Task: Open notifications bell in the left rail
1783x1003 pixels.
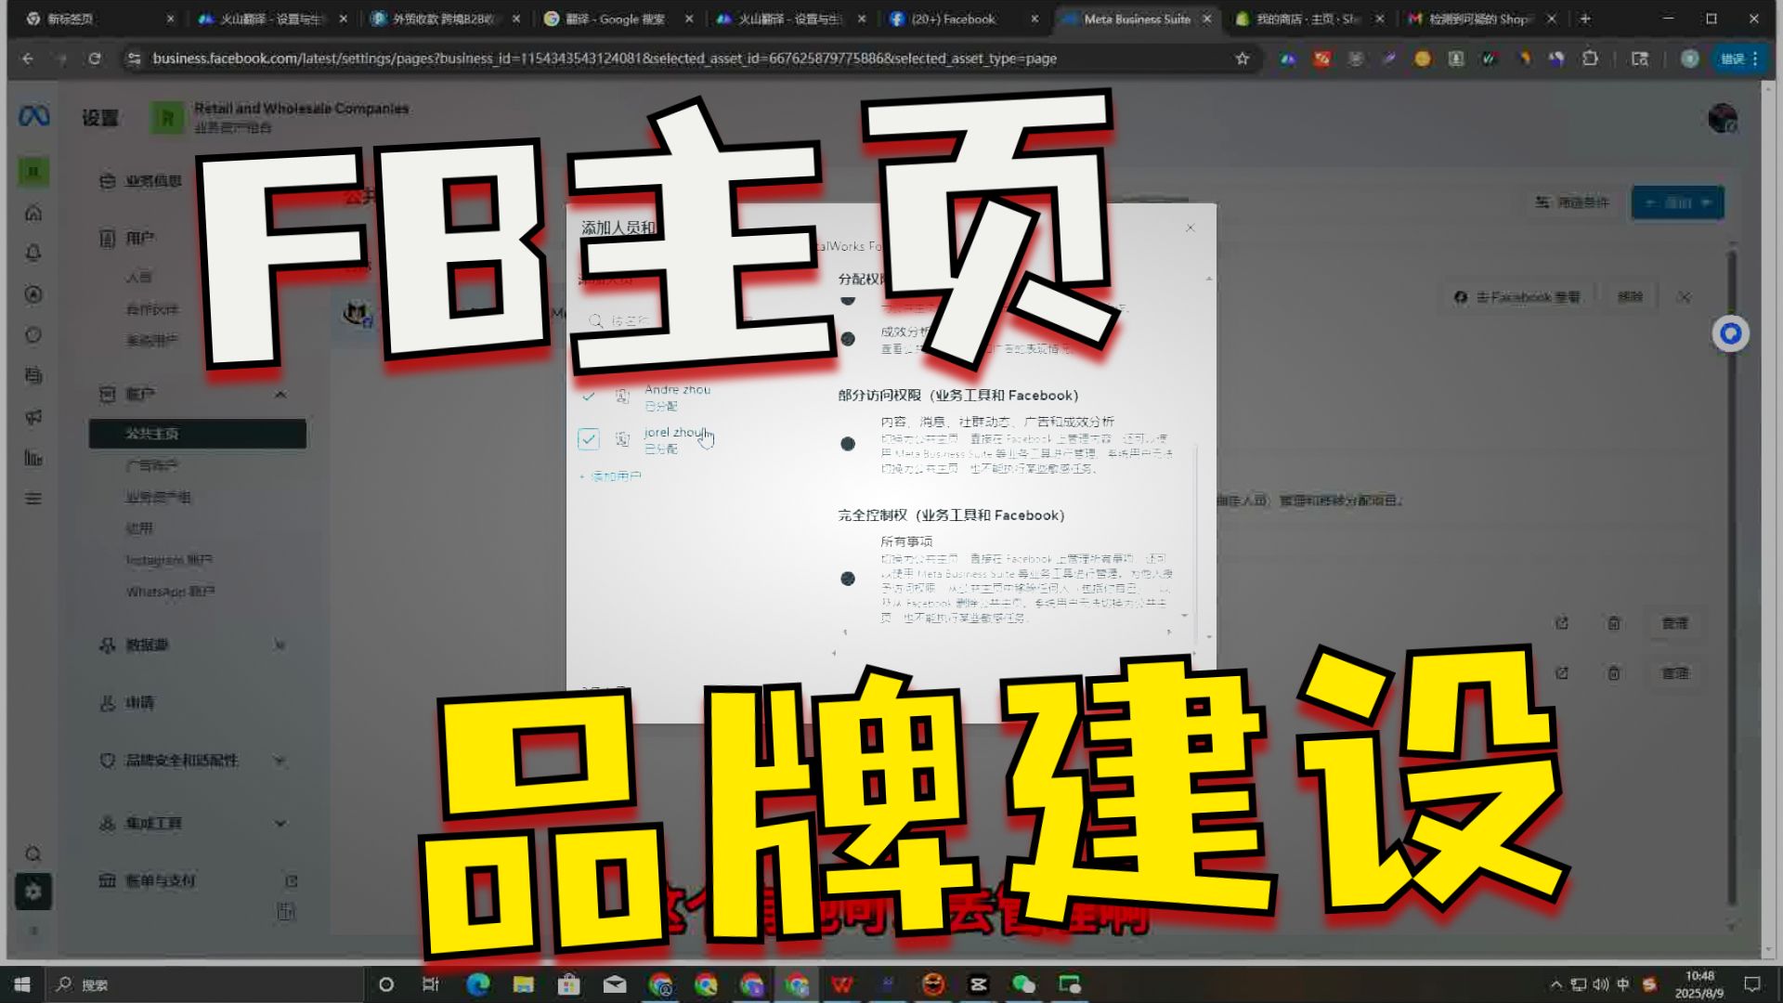Action: [x=33, y=254]
